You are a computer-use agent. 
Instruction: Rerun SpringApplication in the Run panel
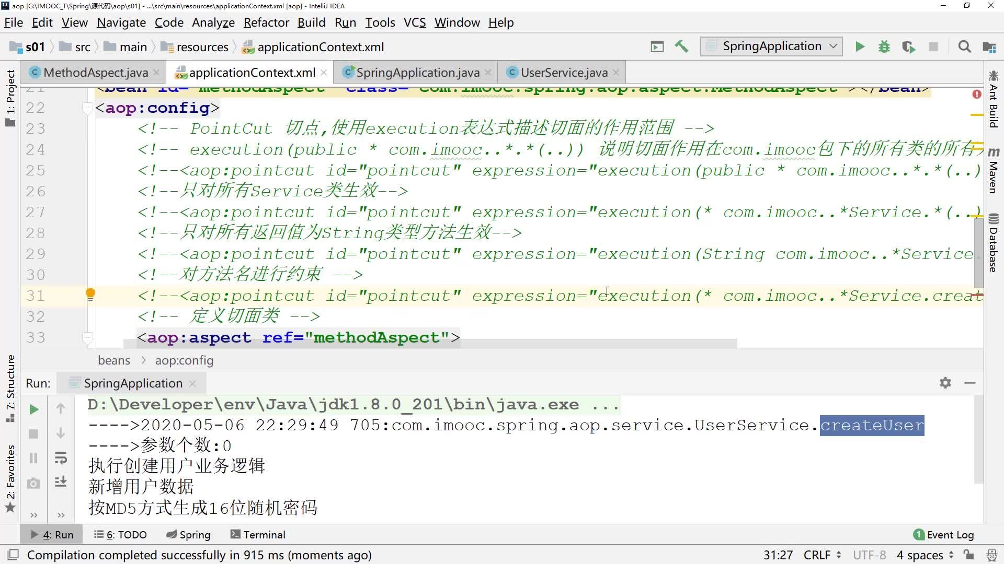click(33, 409)
